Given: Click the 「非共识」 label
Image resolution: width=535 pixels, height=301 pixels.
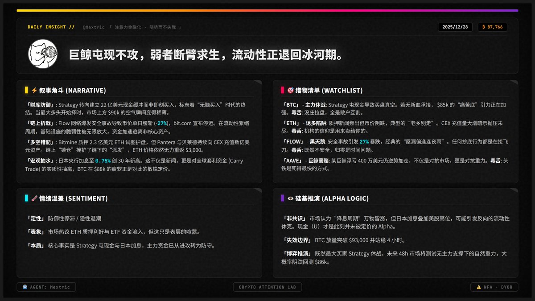Looking at the screenshot, I should click(x=295, y=219).
